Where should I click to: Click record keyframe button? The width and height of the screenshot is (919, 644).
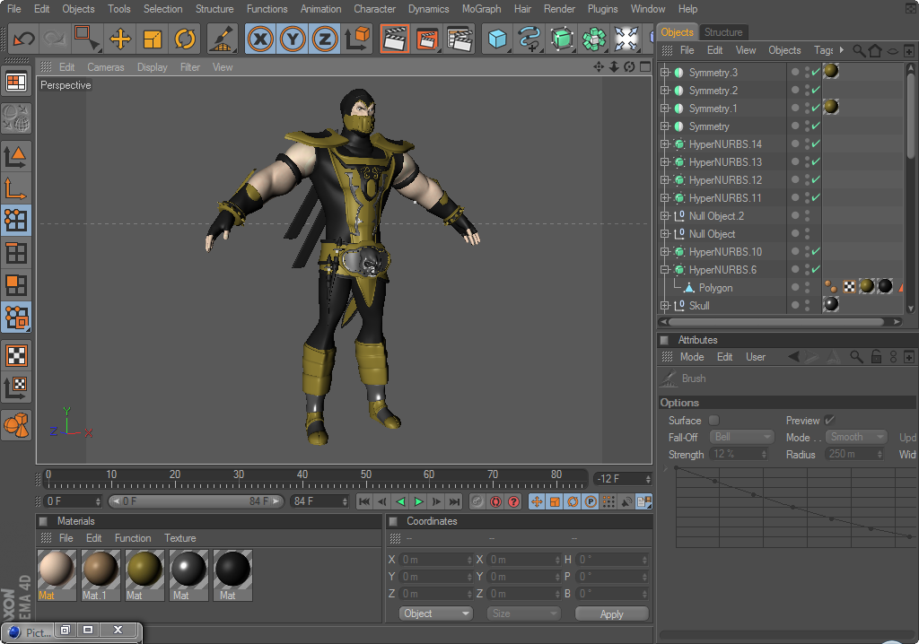[495, 501]
